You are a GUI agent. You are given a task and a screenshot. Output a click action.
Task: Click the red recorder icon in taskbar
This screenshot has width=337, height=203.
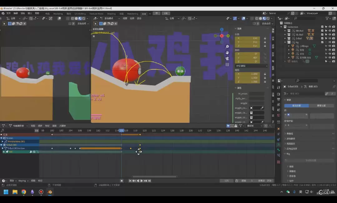click(x=41, y=192)
